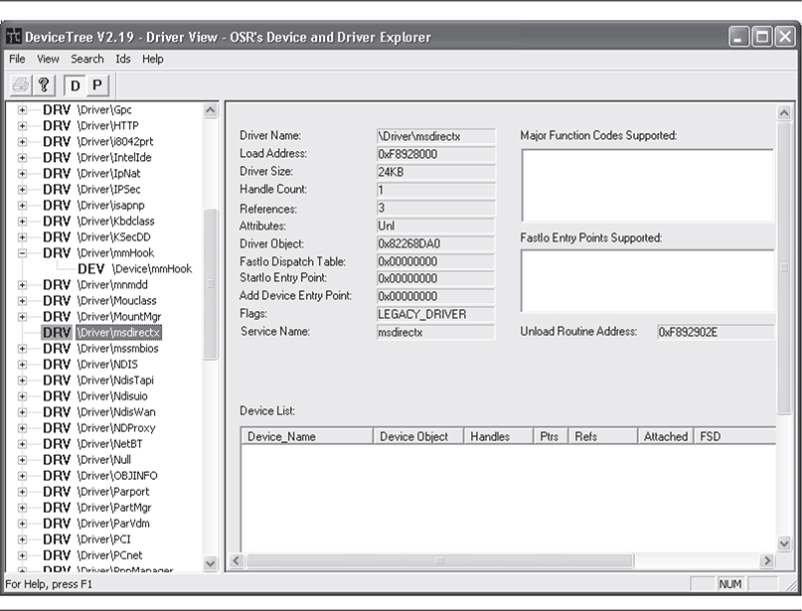
Task: Click the Attached column header
Action: point(665,436)
